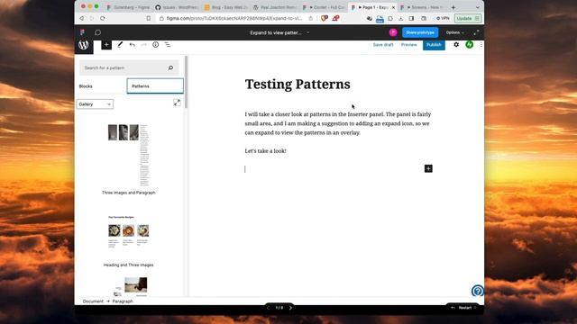Click the Restart prototype button
The image size is (577, 324).
463,308
